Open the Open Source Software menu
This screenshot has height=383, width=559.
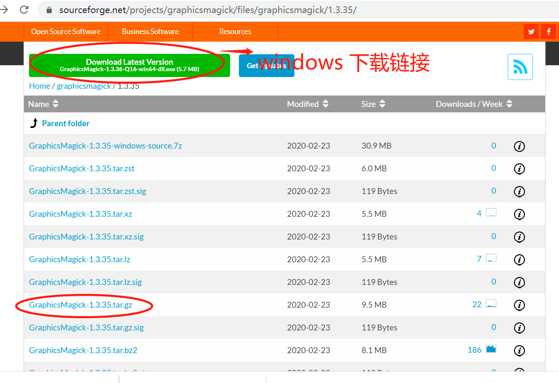[x=66, y=32]
